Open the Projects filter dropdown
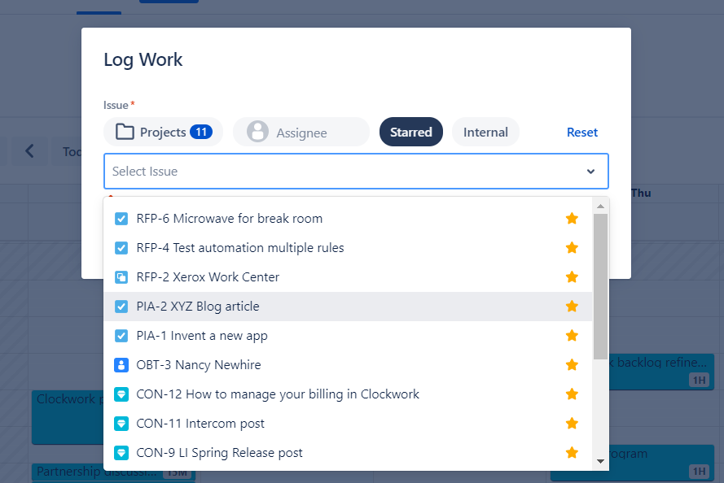The image size is (724, 483). 163,133
